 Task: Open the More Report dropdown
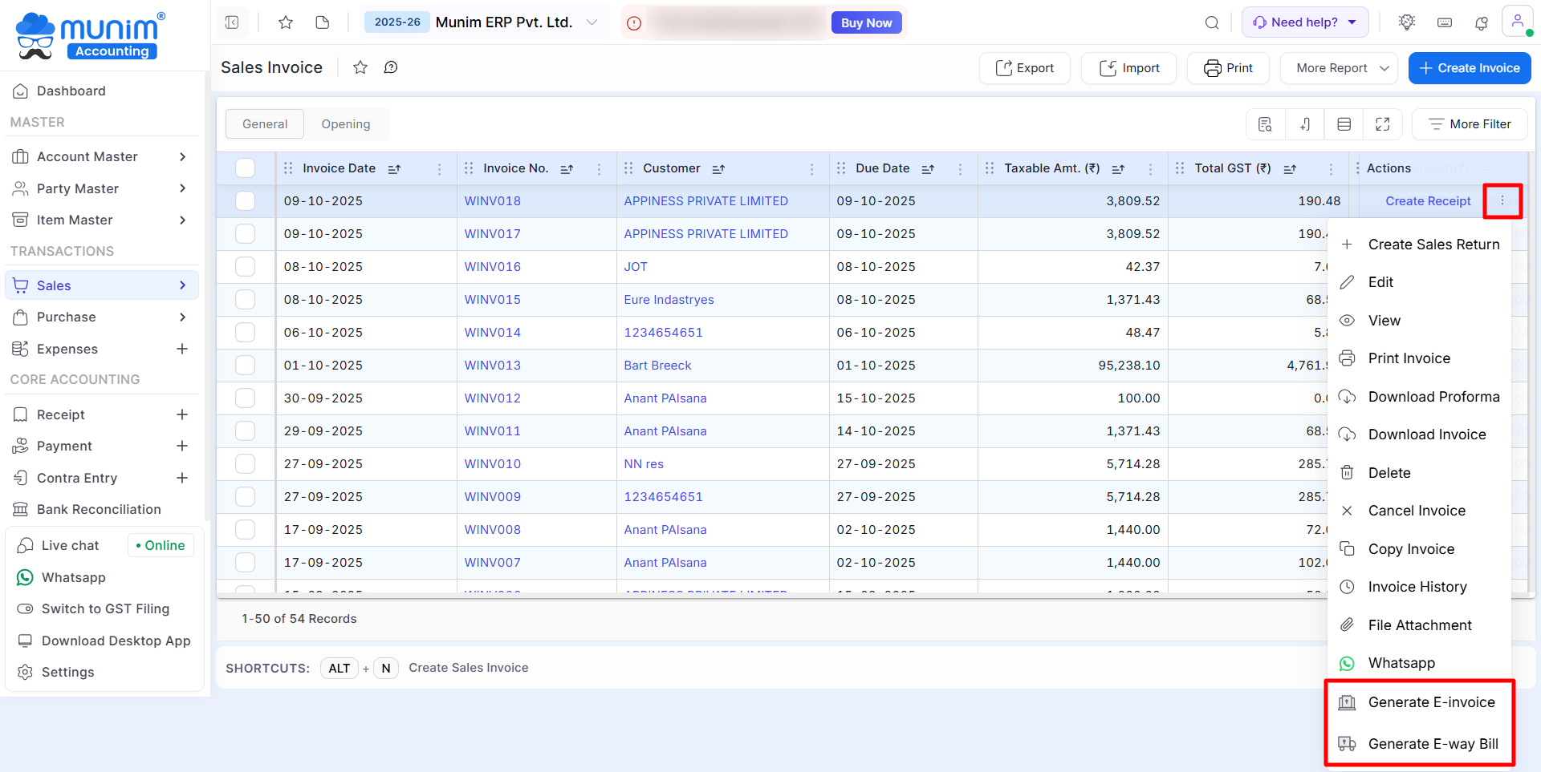click(x=1339, y=68)
